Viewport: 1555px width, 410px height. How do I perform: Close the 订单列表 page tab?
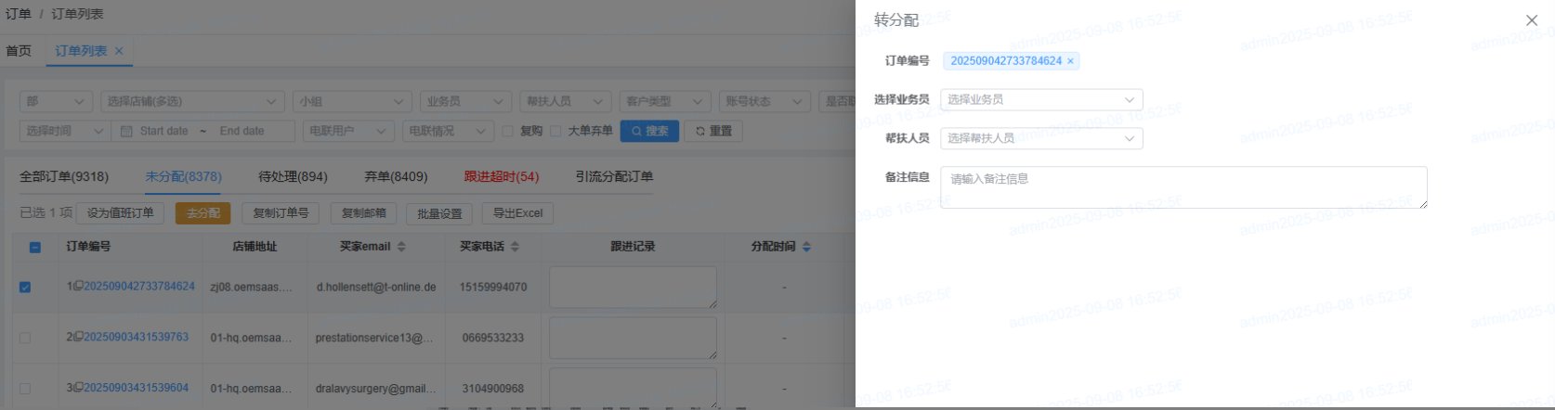119,51
